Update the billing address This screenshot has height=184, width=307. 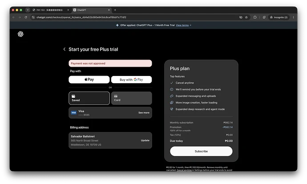[x=145, y=140]
